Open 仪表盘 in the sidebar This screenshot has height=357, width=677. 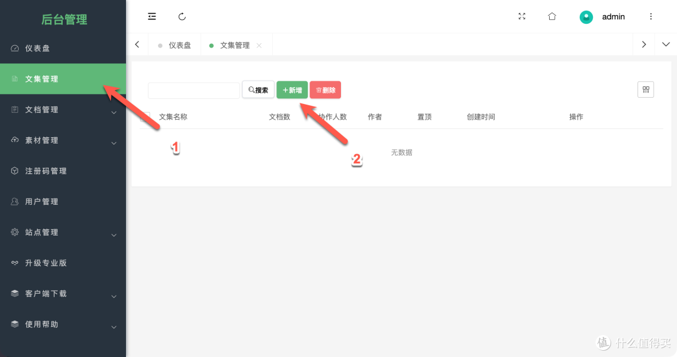click(63, 48)
